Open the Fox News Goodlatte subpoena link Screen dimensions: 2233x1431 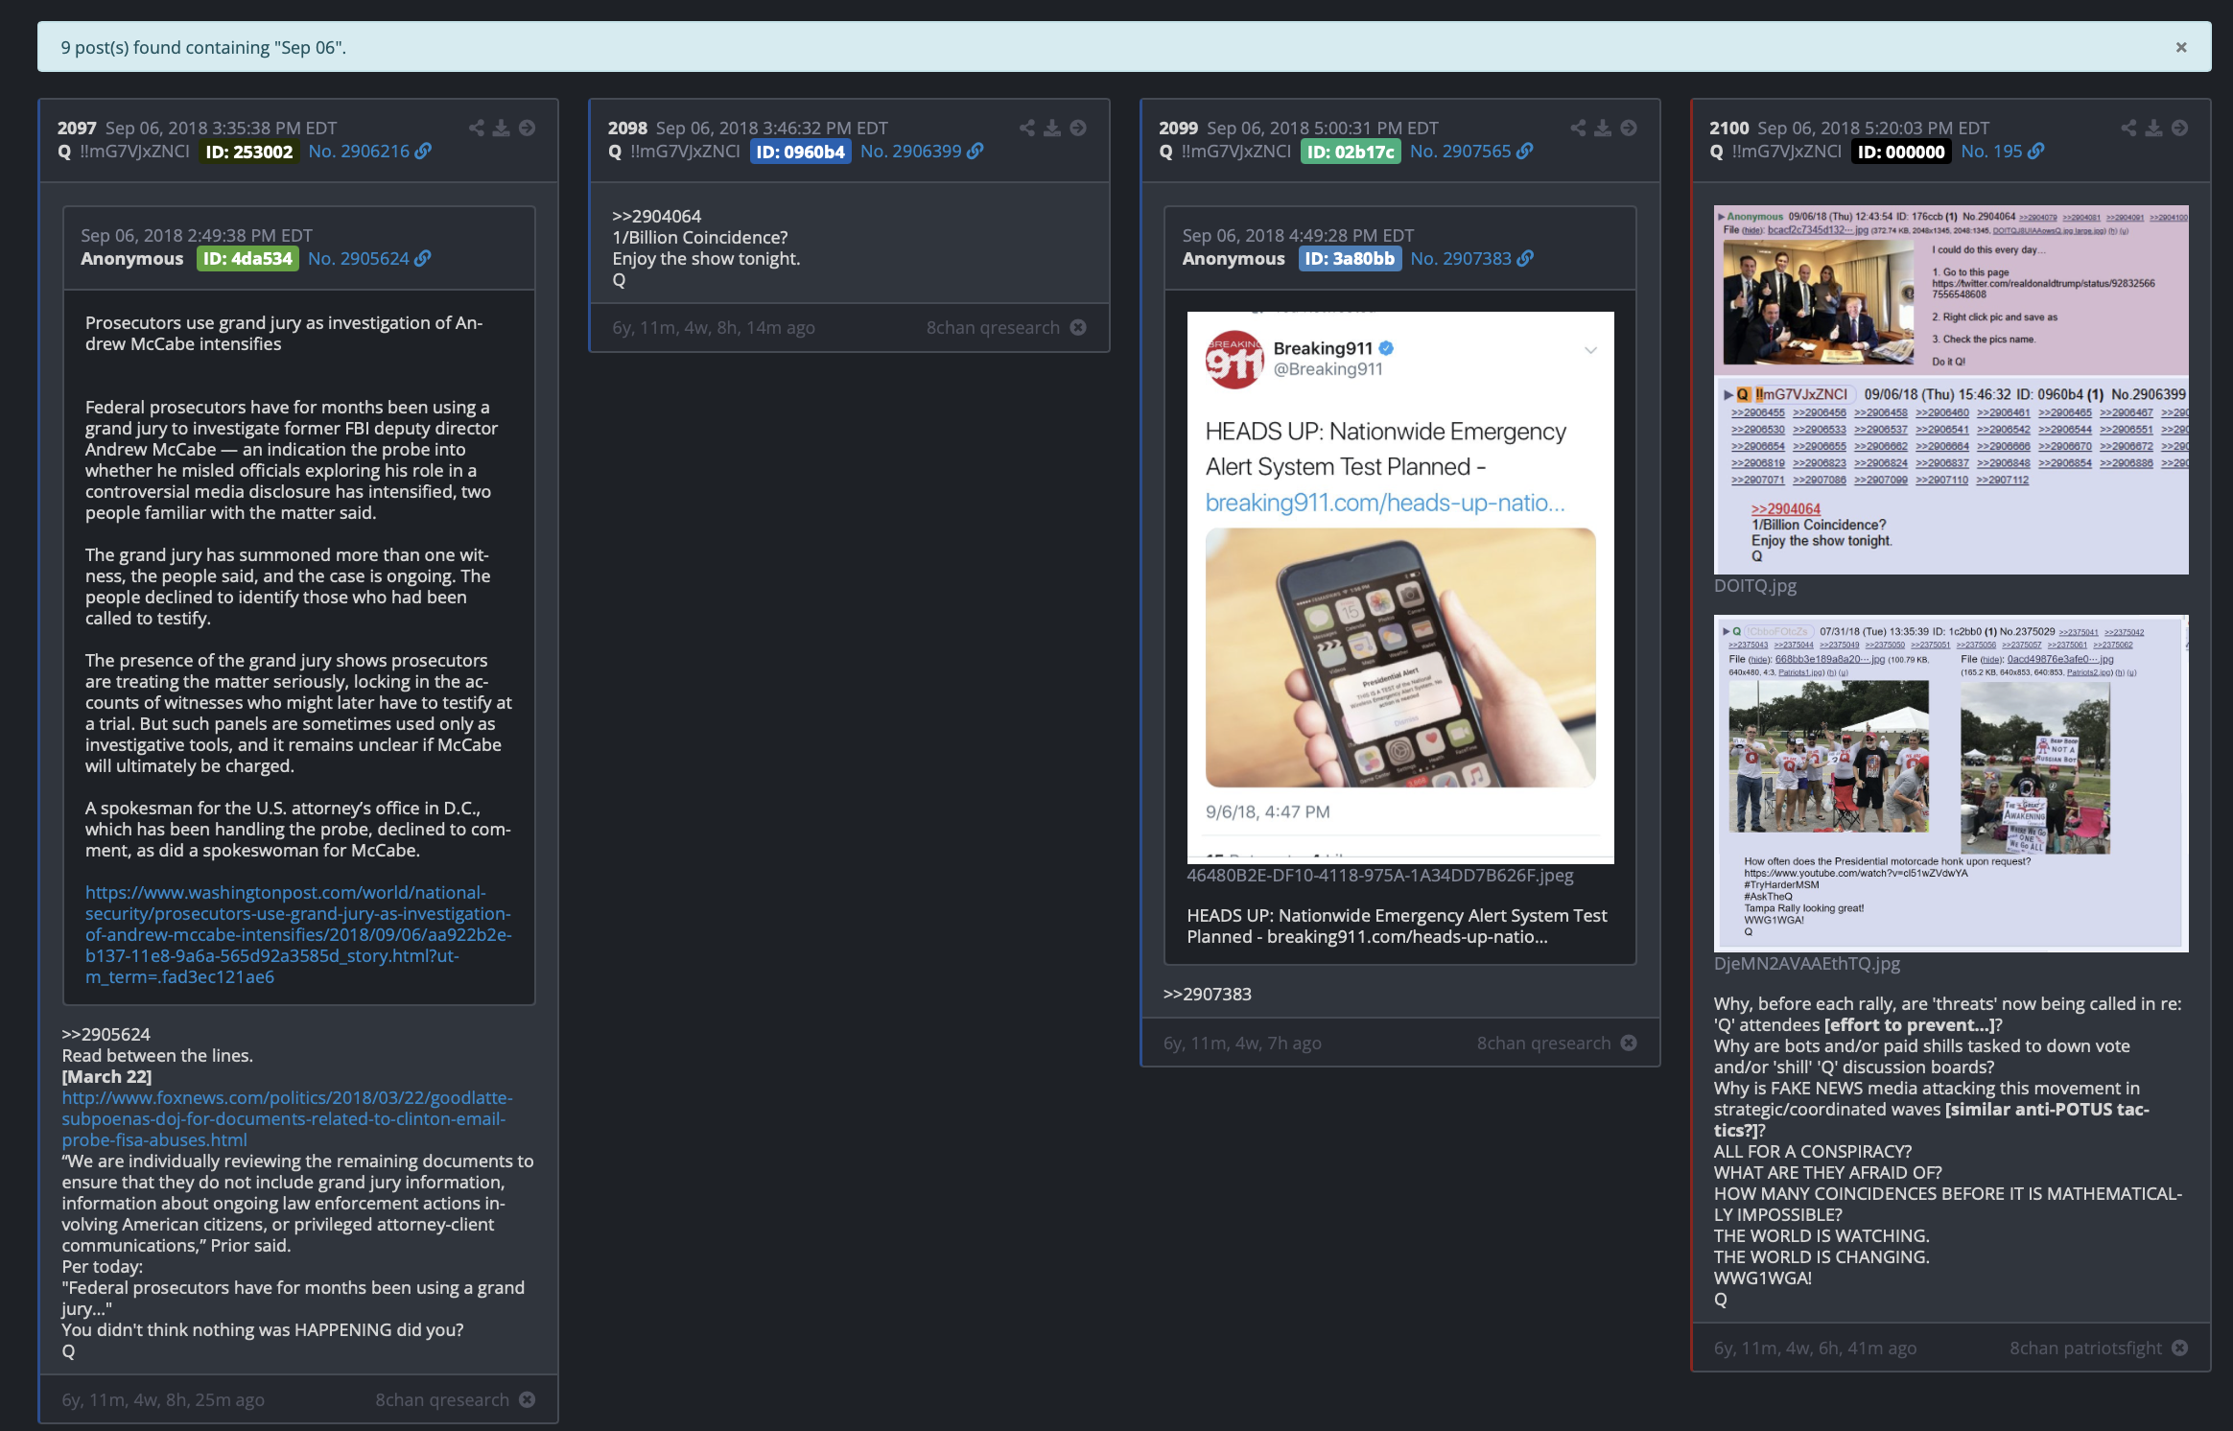[x=288, y=1119]
